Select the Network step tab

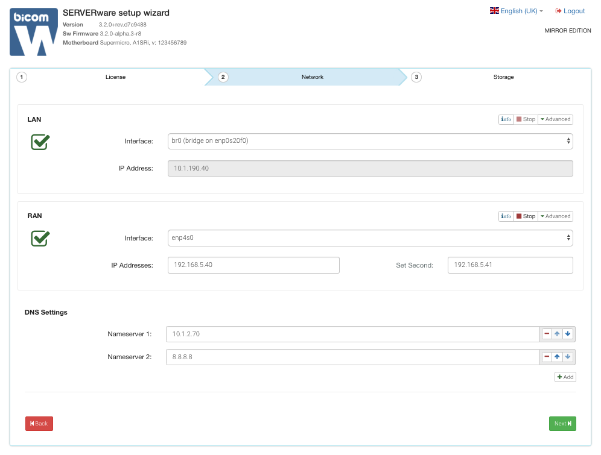point(313,77)
